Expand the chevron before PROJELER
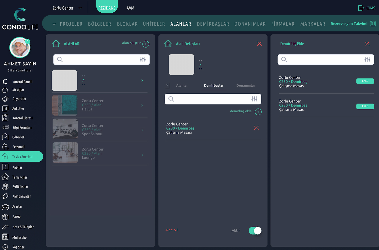Image resolution: width=379 pixels, height=250 pixels. coord(54,24)
